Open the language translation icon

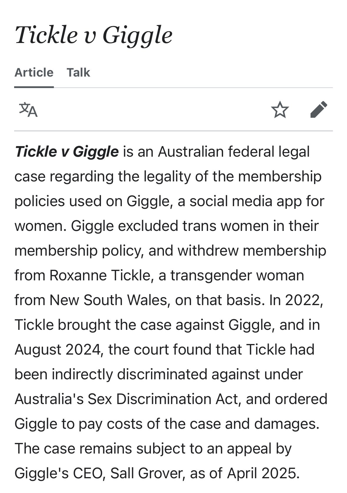tap(28, 110)
